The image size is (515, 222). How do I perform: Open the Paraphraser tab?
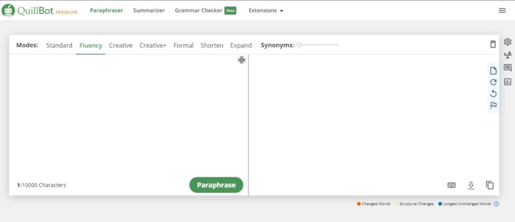pyautogui.click(x=107, y=11)
